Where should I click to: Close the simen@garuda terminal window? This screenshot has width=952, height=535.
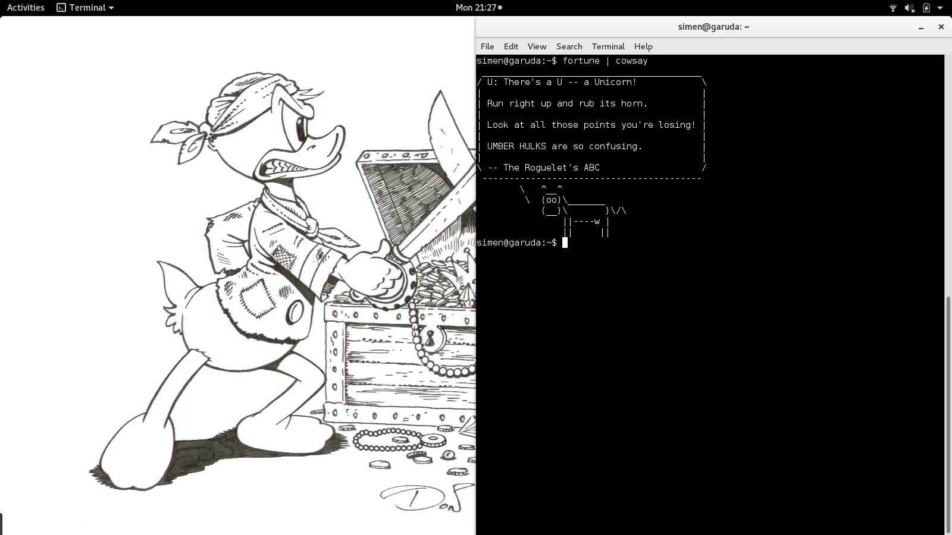[x=941, y=27]
